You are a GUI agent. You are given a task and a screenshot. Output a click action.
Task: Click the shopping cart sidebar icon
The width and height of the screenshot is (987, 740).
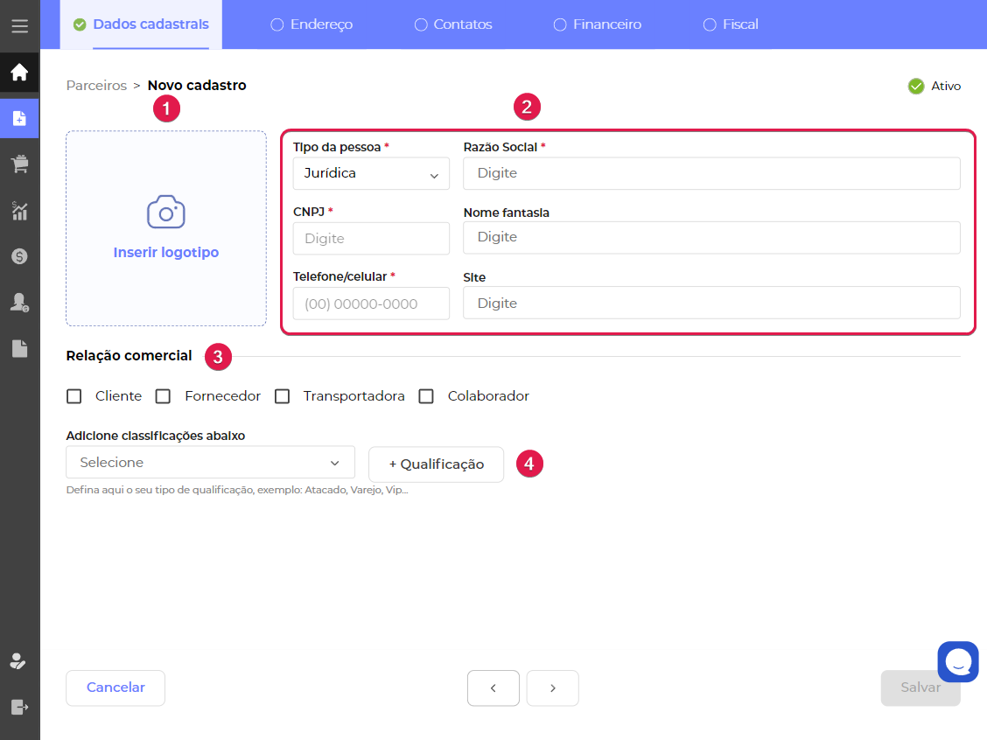tap(19, 164)
